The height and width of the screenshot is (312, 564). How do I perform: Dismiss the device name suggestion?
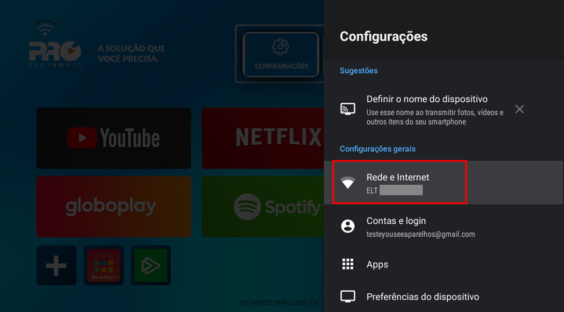coord(519,109)
